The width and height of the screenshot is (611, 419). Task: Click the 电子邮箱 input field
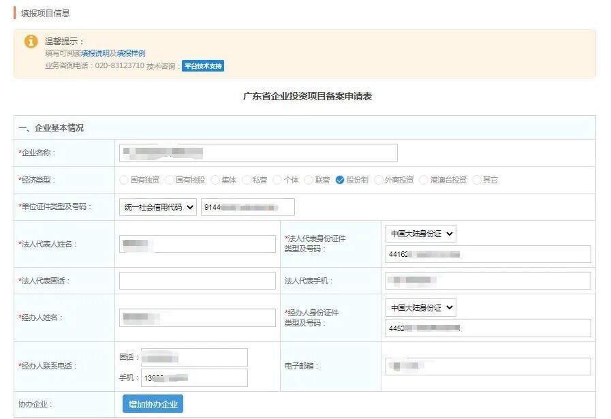pyautogui.click(x=488, y=367)
